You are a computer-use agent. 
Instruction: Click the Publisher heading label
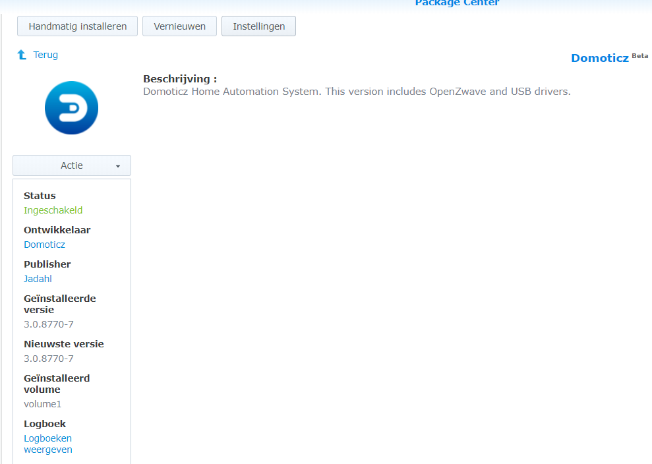(x=47, y=264)
